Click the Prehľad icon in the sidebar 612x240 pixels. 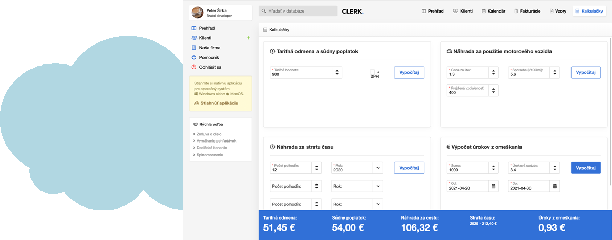tap(194, 28)
